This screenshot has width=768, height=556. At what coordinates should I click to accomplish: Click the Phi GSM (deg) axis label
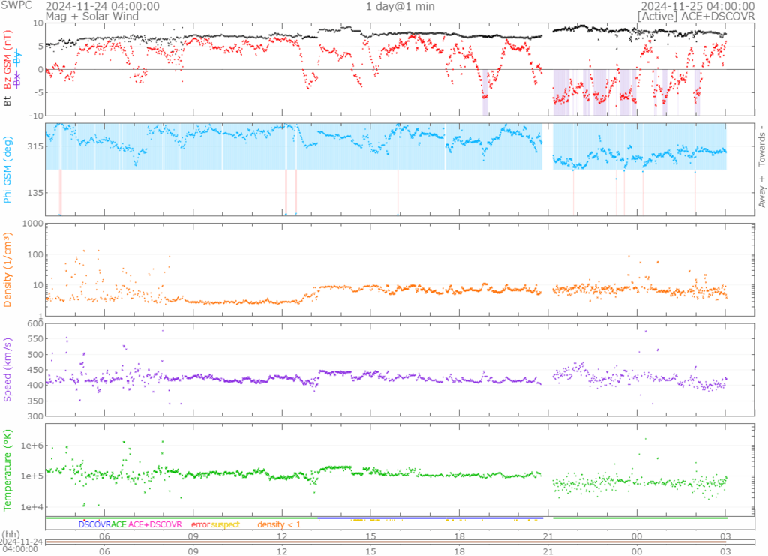[x=8, y=169]
